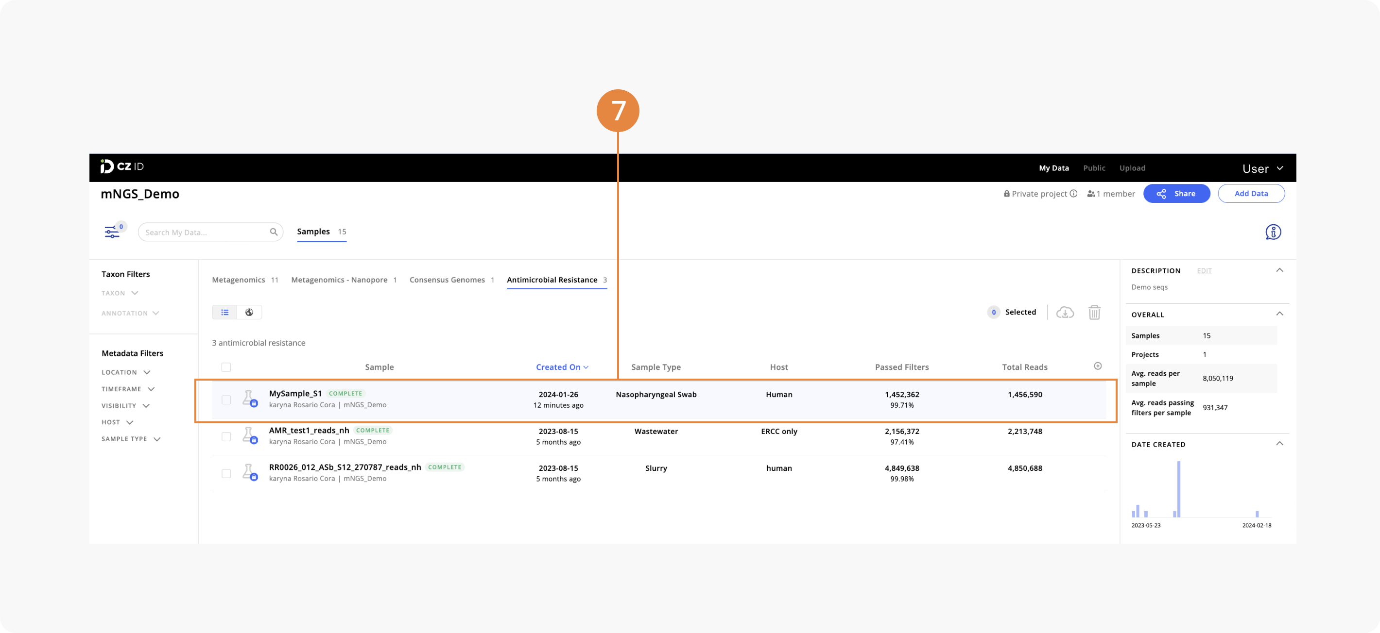Sort by Created On column

pos(562,367)
